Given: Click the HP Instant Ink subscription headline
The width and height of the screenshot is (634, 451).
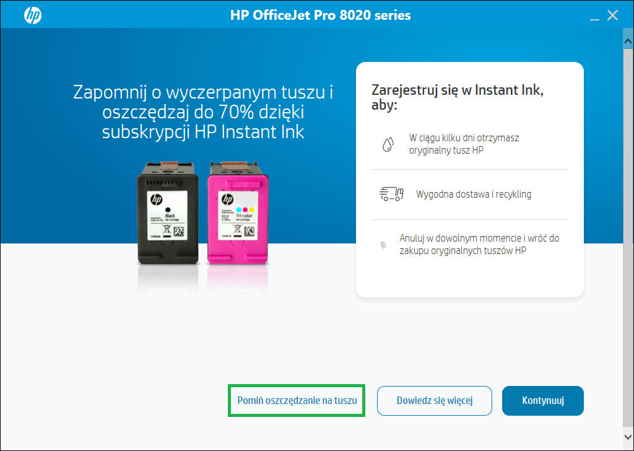Looking at the screenshot, I should [203, 113].
